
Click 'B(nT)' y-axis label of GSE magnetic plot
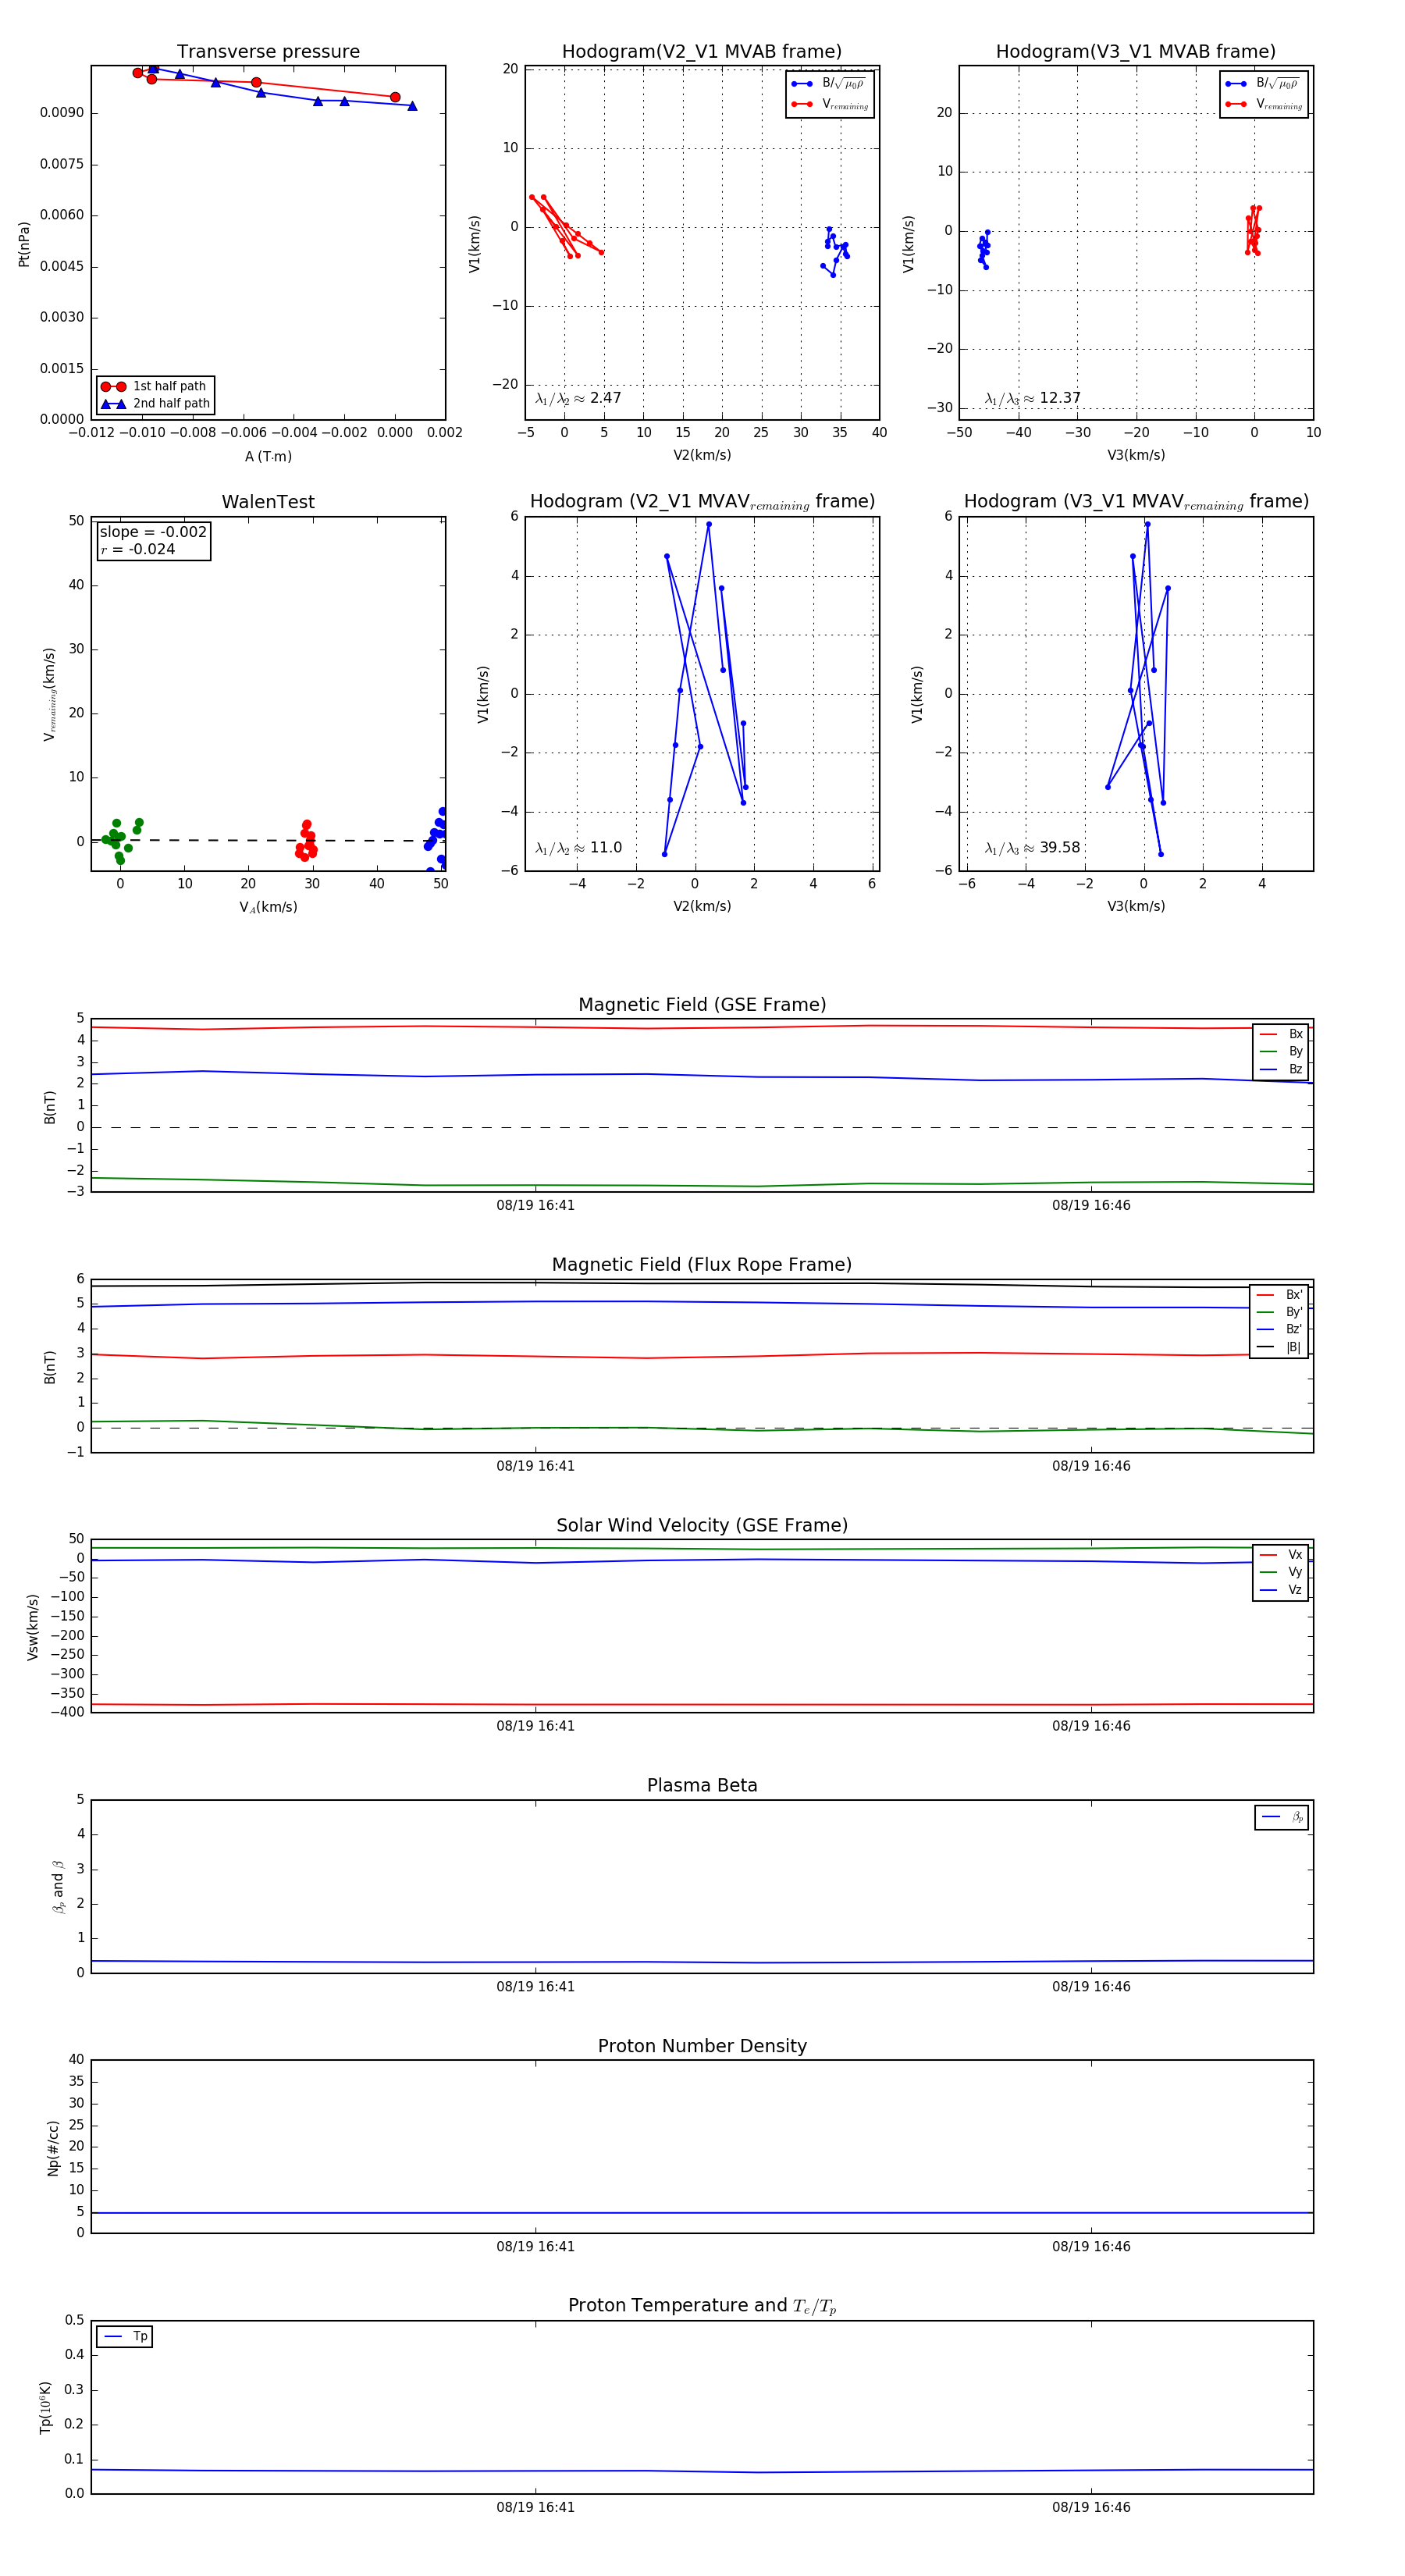coord(49,1107)
